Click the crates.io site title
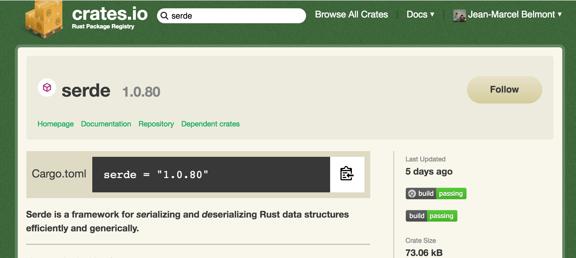 point(110,14)
